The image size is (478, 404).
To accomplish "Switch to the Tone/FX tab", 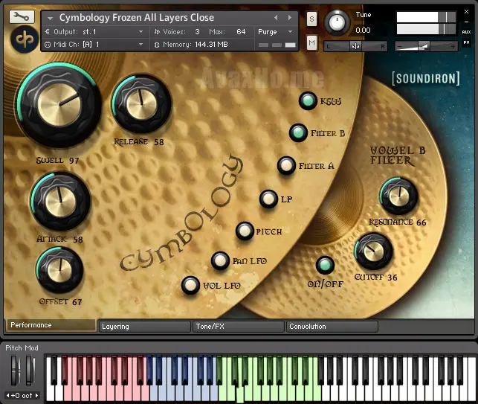I will point(239,327).
